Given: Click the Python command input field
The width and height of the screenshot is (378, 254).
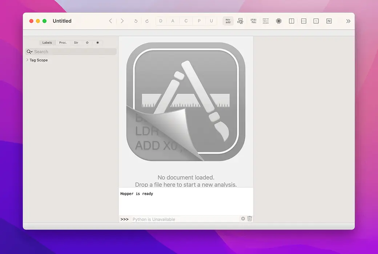Looking at the screenshot, I should [x=186, y=219].
